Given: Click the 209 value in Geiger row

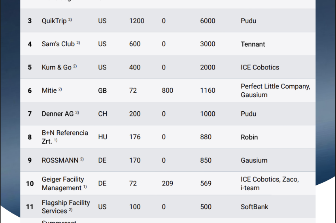Looking at the screenshot, I should tap(167, 184).
